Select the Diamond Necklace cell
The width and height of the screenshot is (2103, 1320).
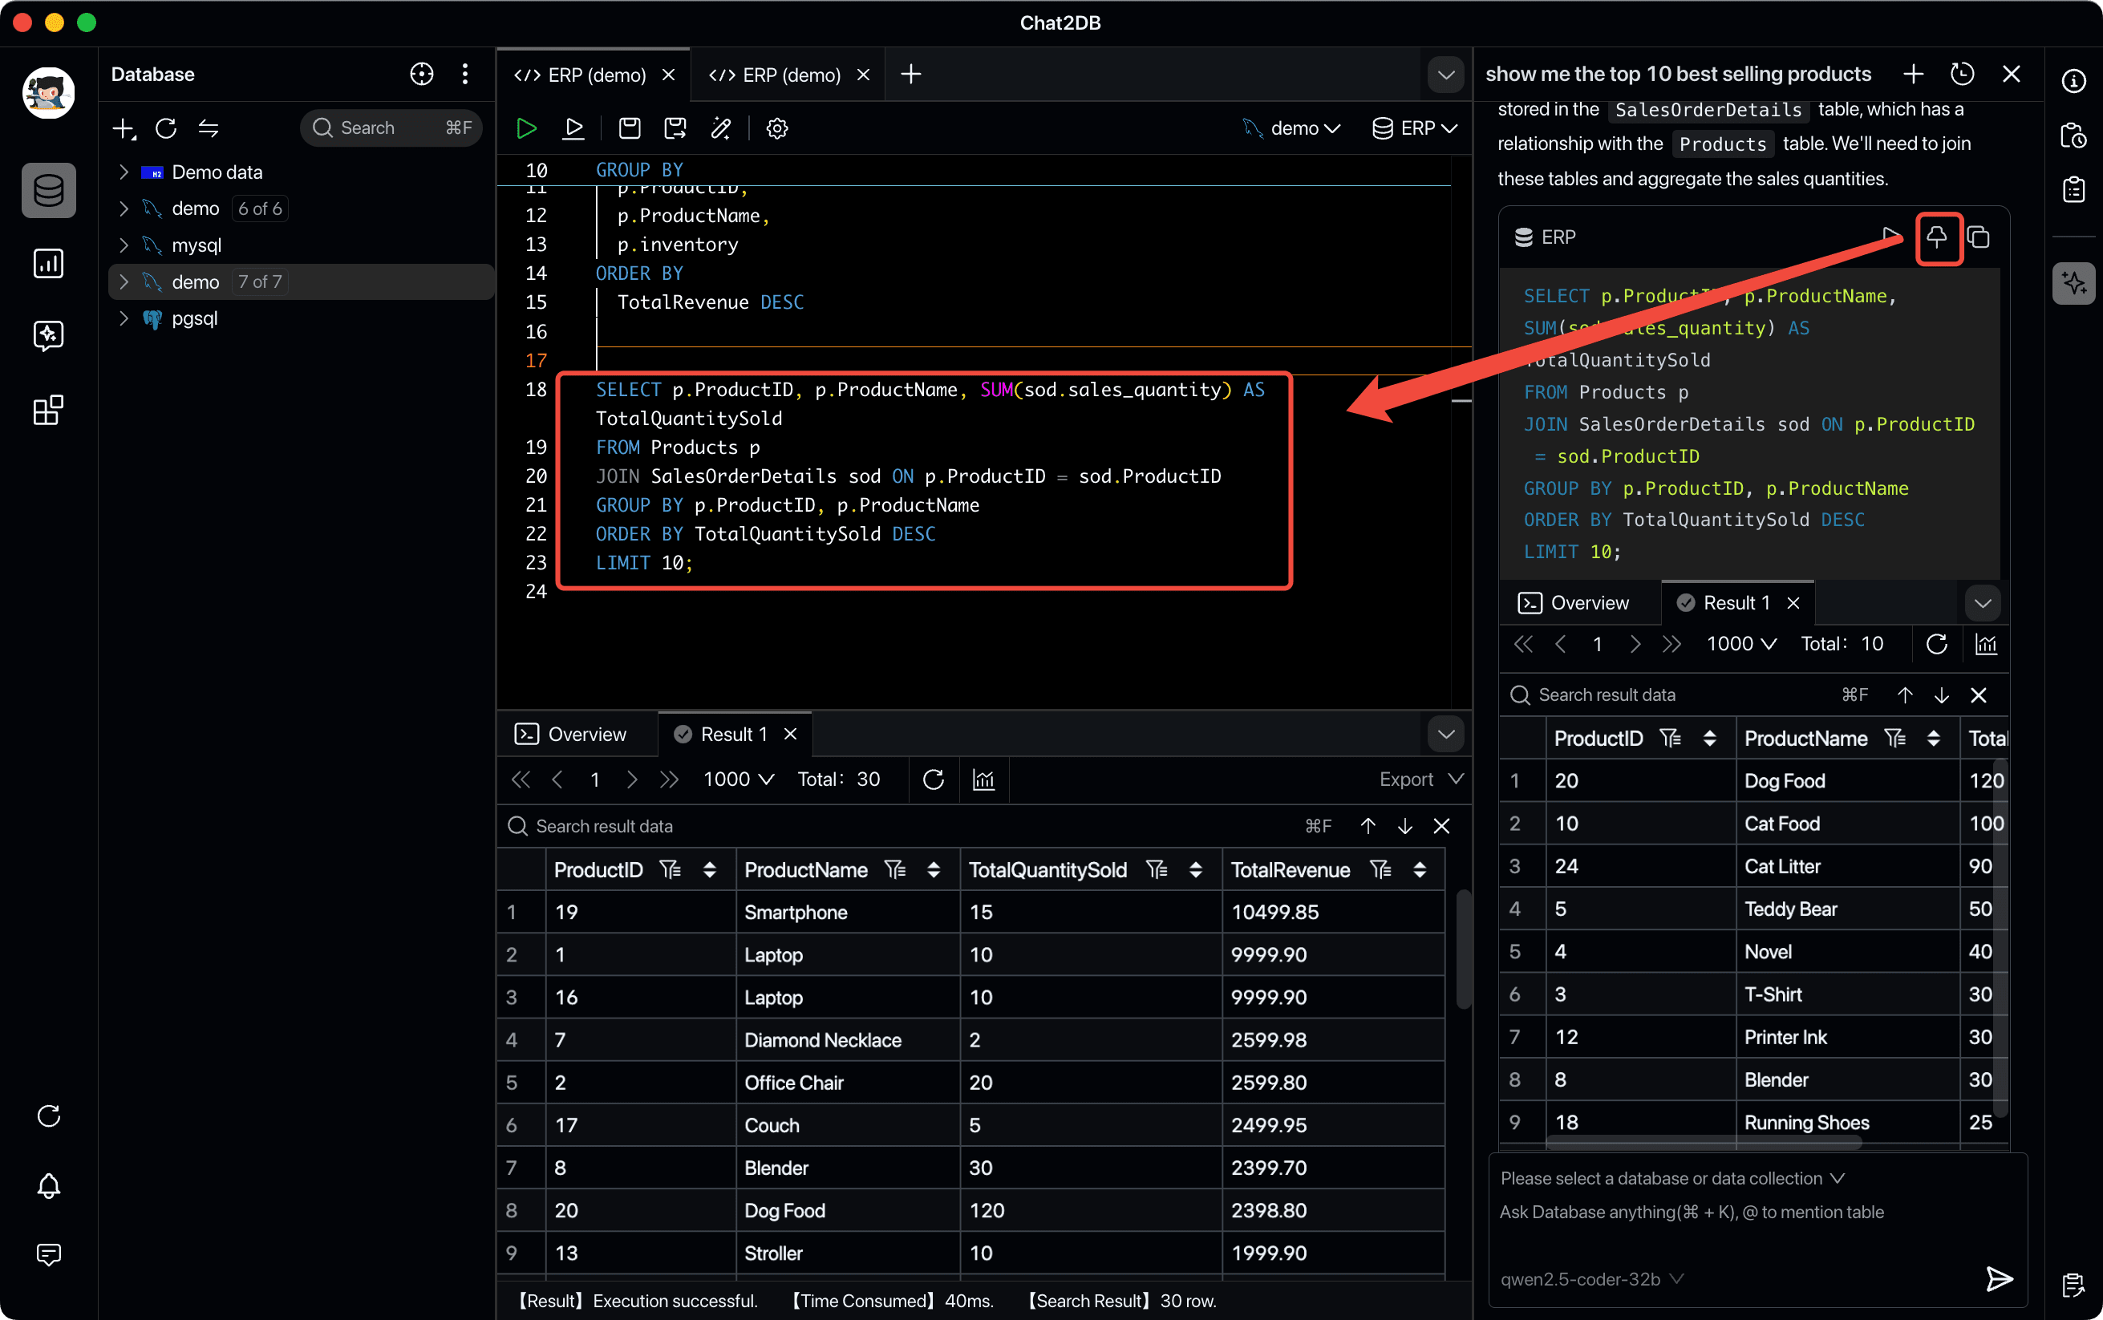pos(849,1041)
